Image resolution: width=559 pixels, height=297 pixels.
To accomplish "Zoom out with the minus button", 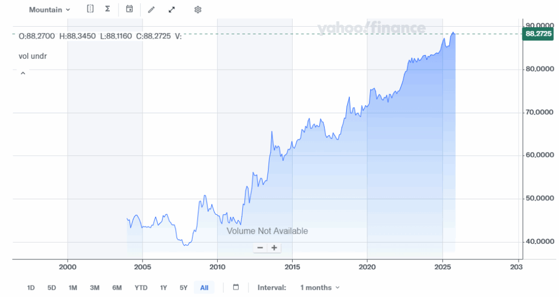I will [260, 248].
